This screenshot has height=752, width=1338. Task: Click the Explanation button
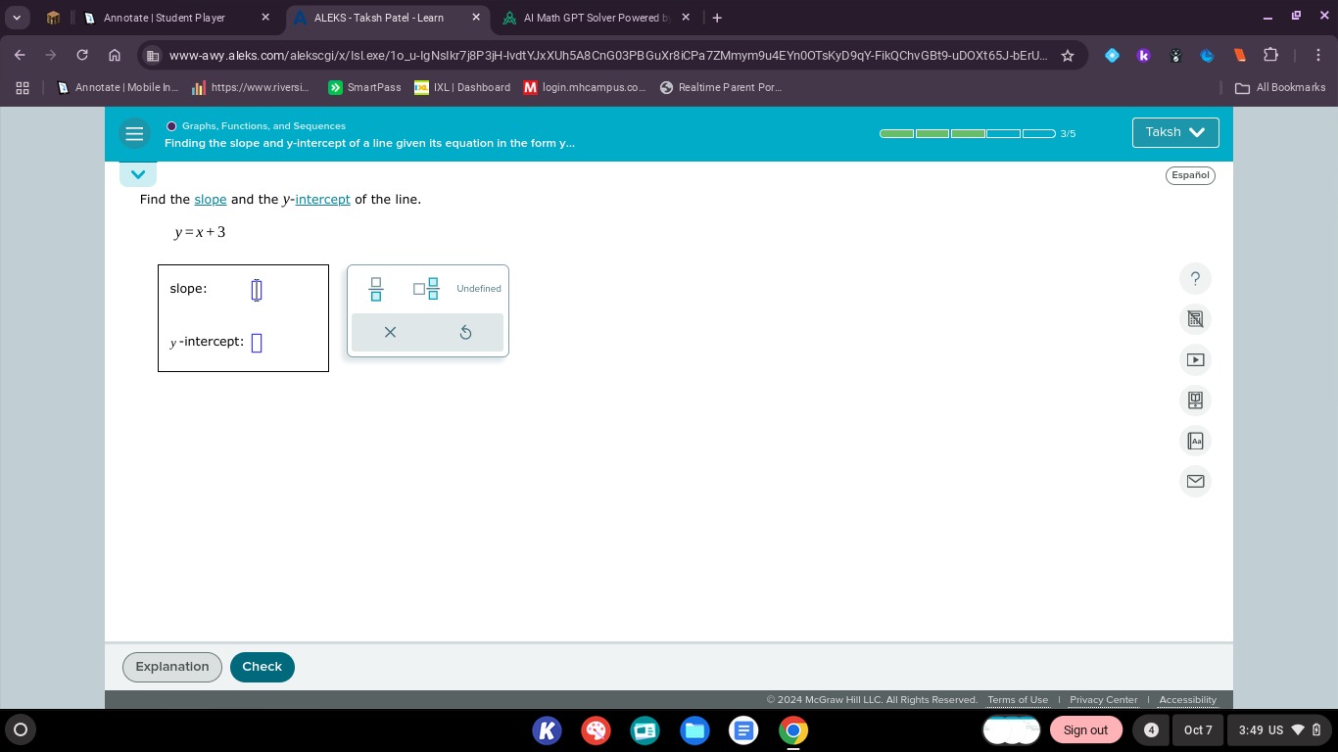click(172, 667)
